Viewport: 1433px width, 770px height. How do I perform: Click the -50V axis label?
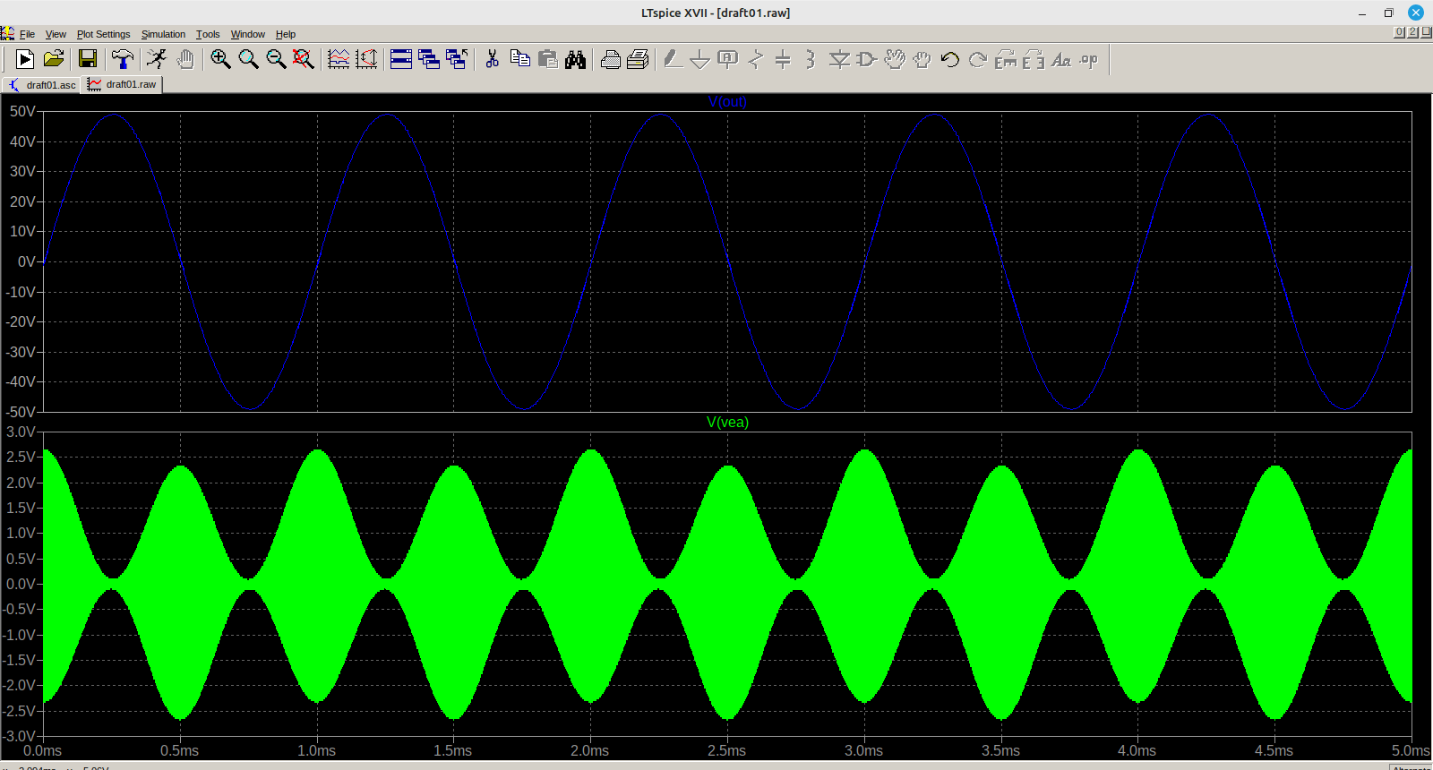tap(21, 412)
